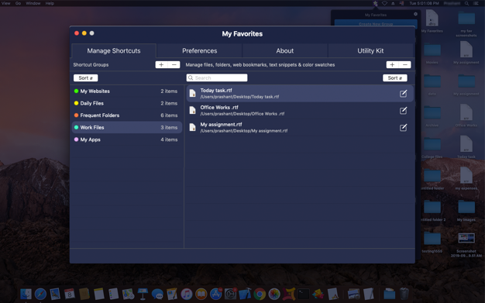Image resolution: width=485 pixels, height=303 pixels.
Task: Edit the My assignment.rtf shortcut
Action: coord(403,128)
